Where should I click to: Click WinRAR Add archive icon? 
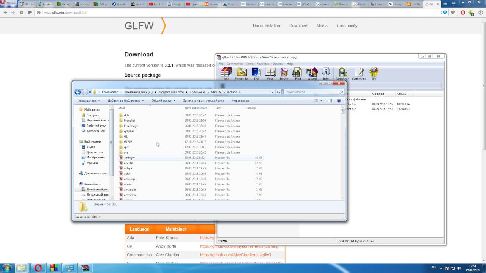click(227, 73)
